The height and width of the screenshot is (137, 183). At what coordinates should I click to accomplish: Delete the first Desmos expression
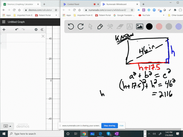pyautogui.click(x=43, y=36)
